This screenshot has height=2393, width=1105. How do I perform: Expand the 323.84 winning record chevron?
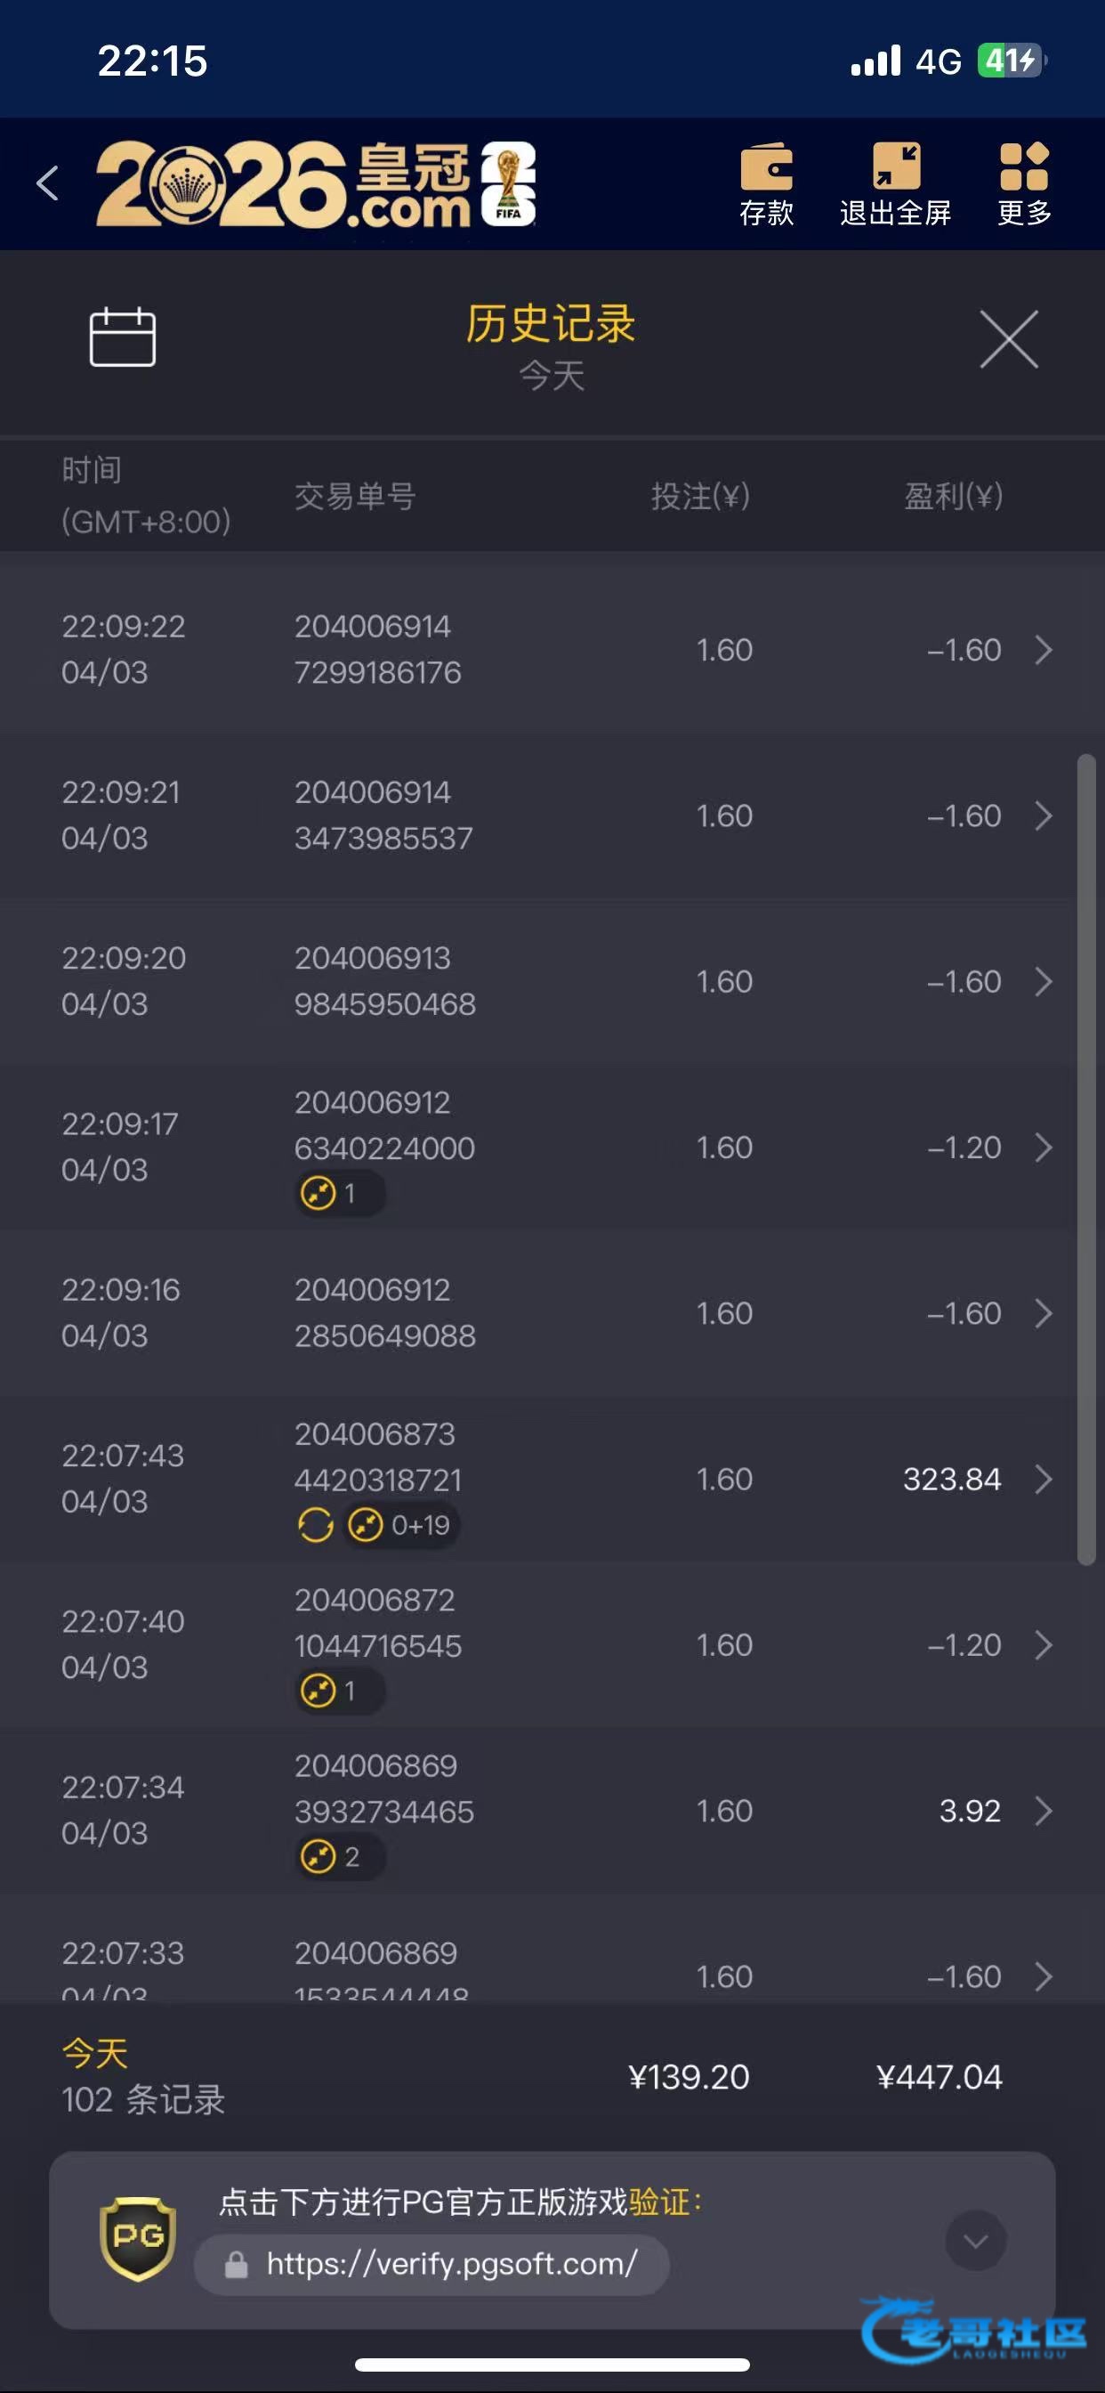click(1043, 1479)
